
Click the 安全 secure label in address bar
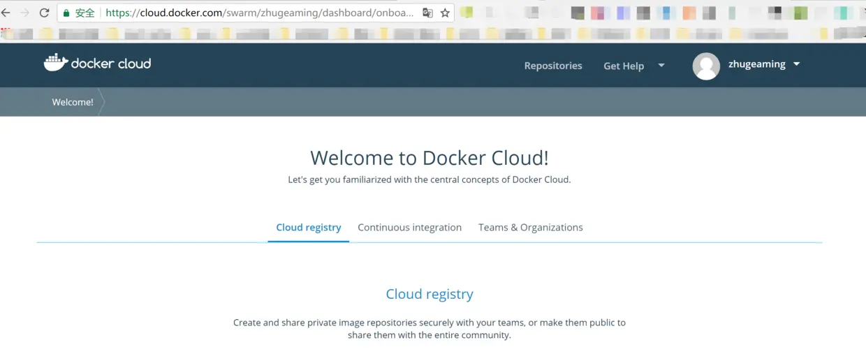coord(85,13)
